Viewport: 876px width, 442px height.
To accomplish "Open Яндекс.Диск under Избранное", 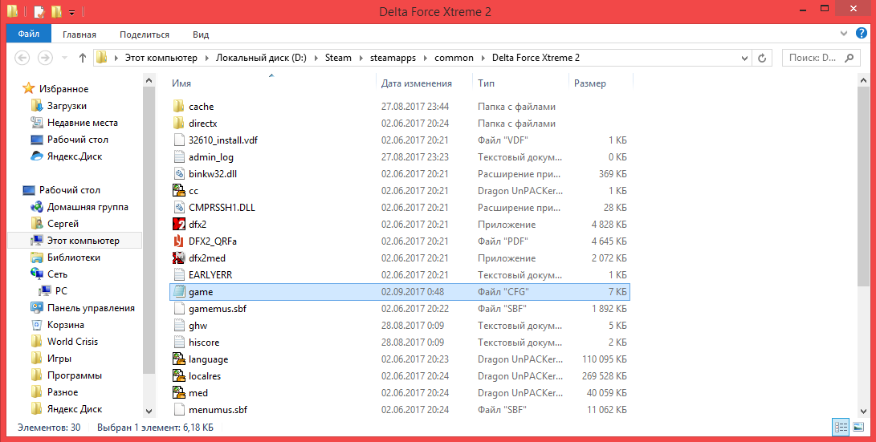I will (x=75, y=156).
